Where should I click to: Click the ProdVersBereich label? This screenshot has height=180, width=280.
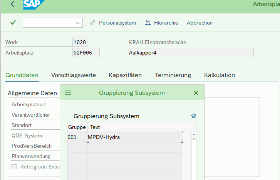(32, 146)
